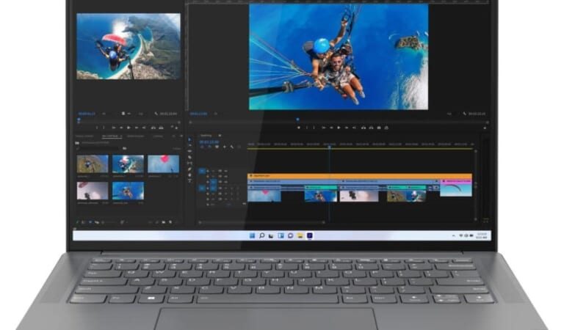Screen dimensions: 564x330
Task: Select the Hand tool
Action: [x=189, y=175]
